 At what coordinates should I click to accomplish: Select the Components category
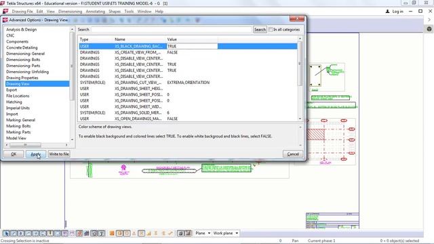pos(17,41)
